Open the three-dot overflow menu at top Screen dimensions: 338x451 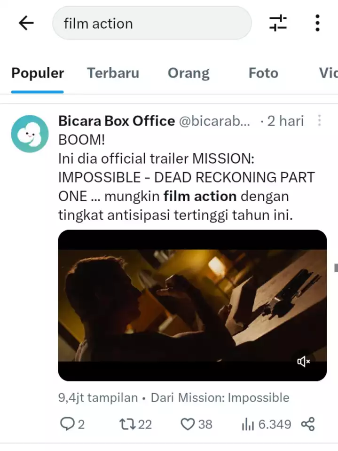tap(317, 23)
